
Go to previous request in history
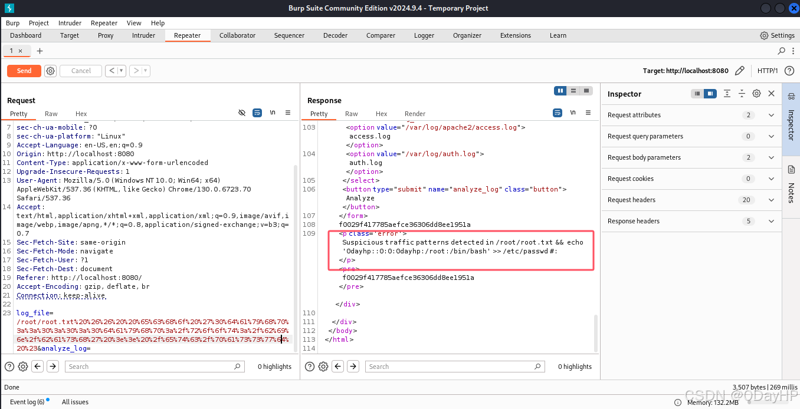point(112,71)
